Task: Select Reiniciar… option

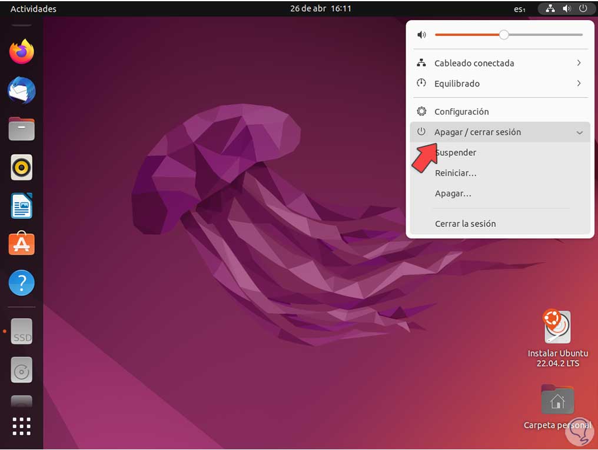Action: 500,173
